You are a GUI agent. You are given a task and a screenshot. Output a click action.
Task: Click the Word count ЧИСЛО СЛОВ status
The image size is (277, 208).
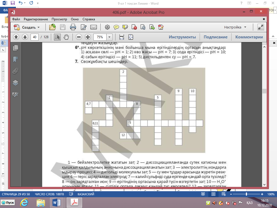(49, 194)
